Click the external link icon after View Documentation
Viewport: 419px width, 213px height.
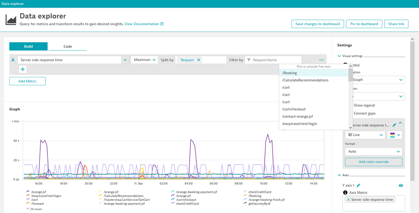(x=162, y=24)
